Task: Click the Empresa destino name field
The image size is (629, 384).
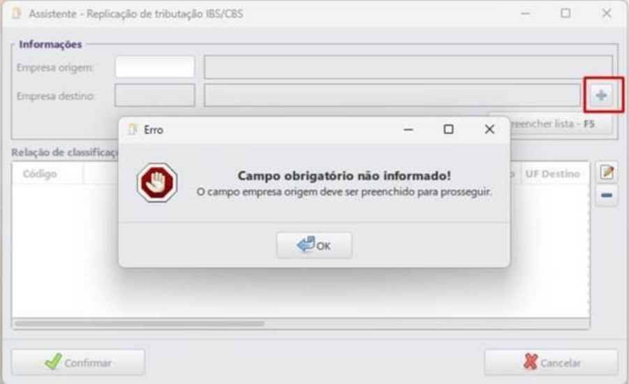Action: tap(392, 96)
